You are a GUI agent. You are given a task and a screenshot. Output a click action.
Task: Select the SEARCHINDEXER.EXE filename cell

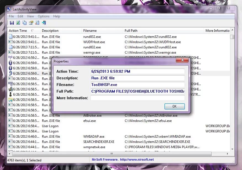tap(99, 142)
